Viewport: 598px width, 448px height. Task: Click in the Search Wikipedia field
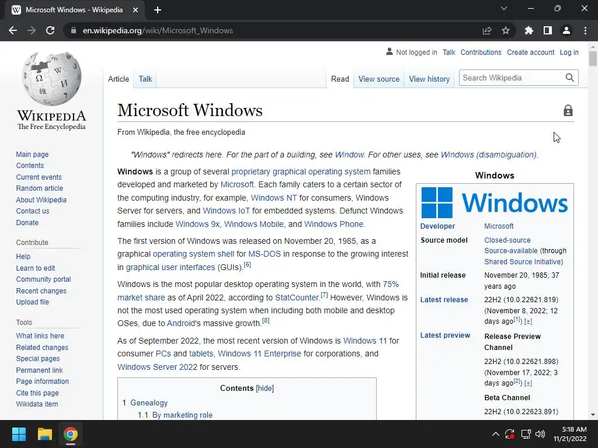pyautogui.click(x=511, y=78)
